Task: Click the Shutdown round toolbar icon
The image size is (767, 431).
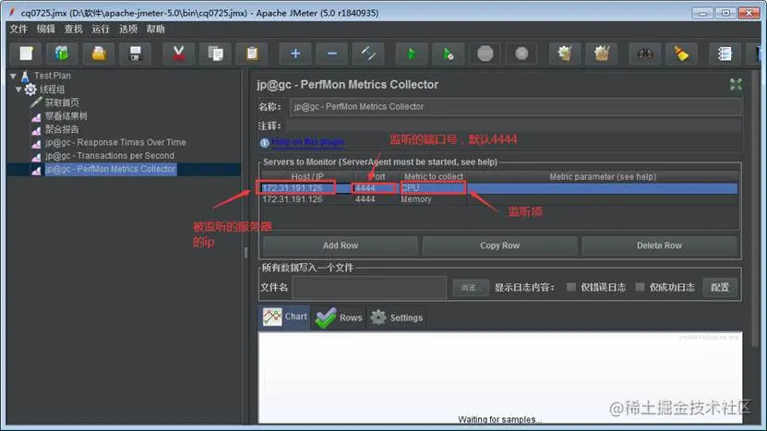Action: [521, 53]
